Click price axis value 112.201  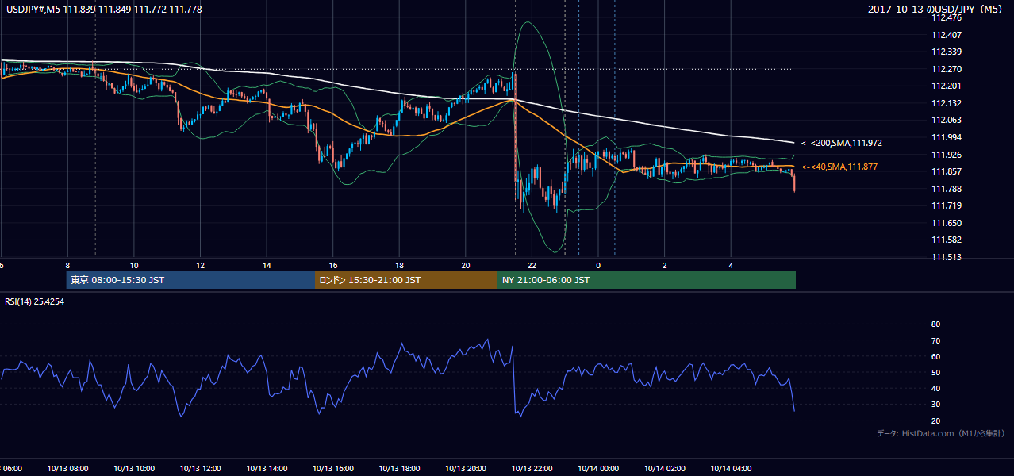(x=946, y=86)
